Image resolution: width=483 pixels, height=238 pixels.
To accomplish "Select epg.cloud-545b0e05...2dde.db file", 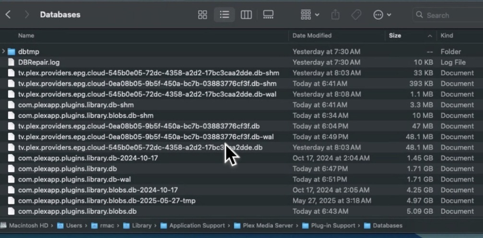I will (x=140, y=147).
